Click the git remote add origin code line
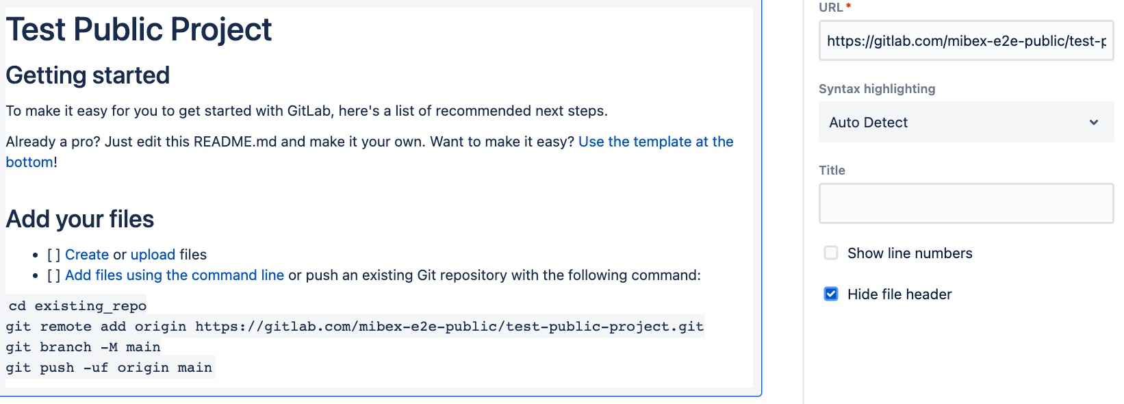Screen dimensions: 1124x404 tap(353, 327)
